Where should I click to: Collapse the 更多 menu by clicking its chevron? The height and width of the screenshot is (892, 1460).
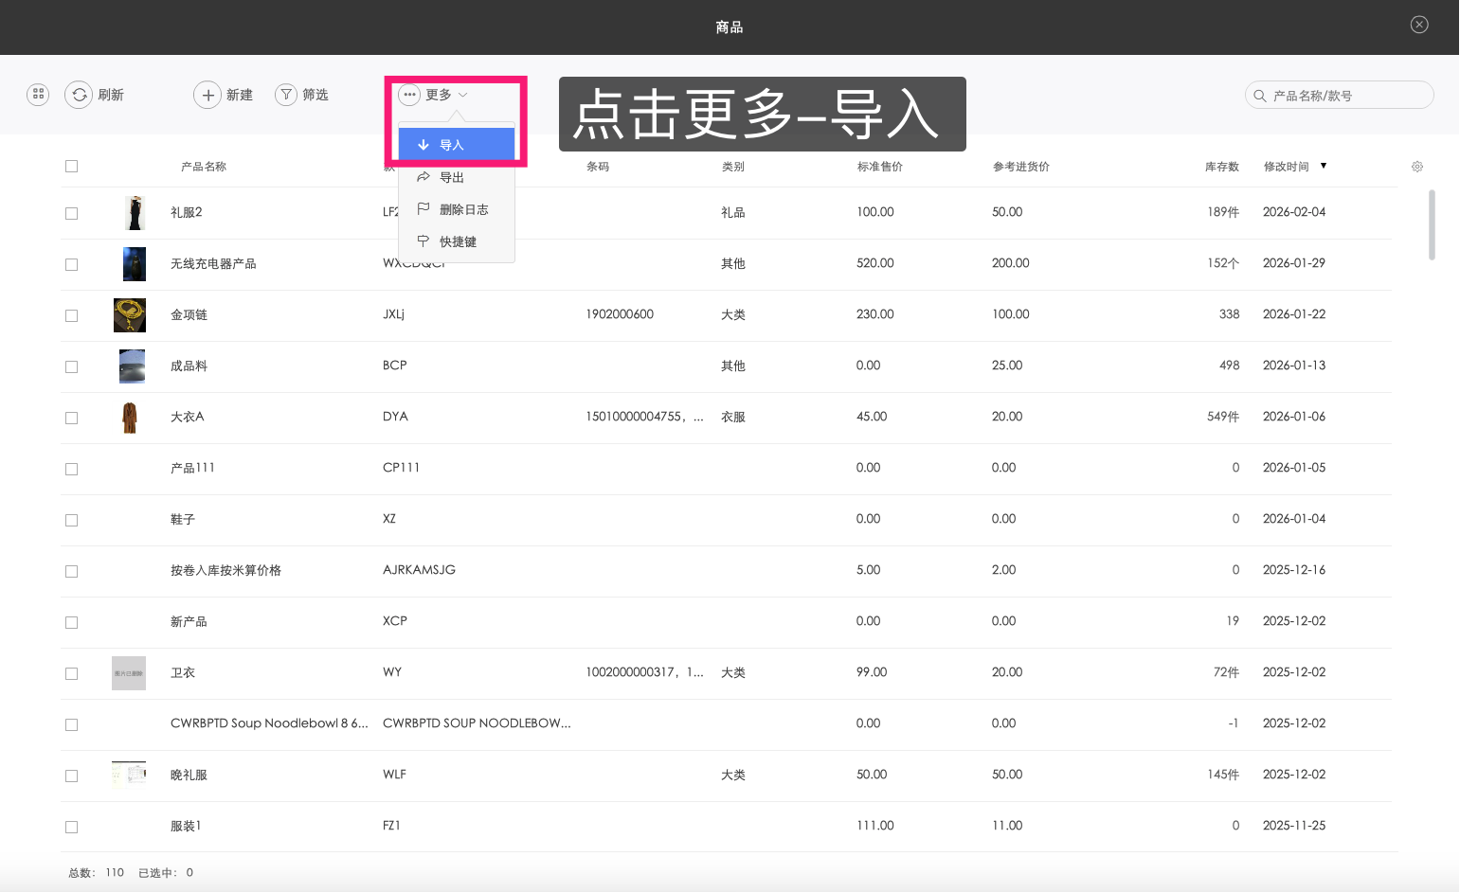pyautogui.click(x=463, y=95)
